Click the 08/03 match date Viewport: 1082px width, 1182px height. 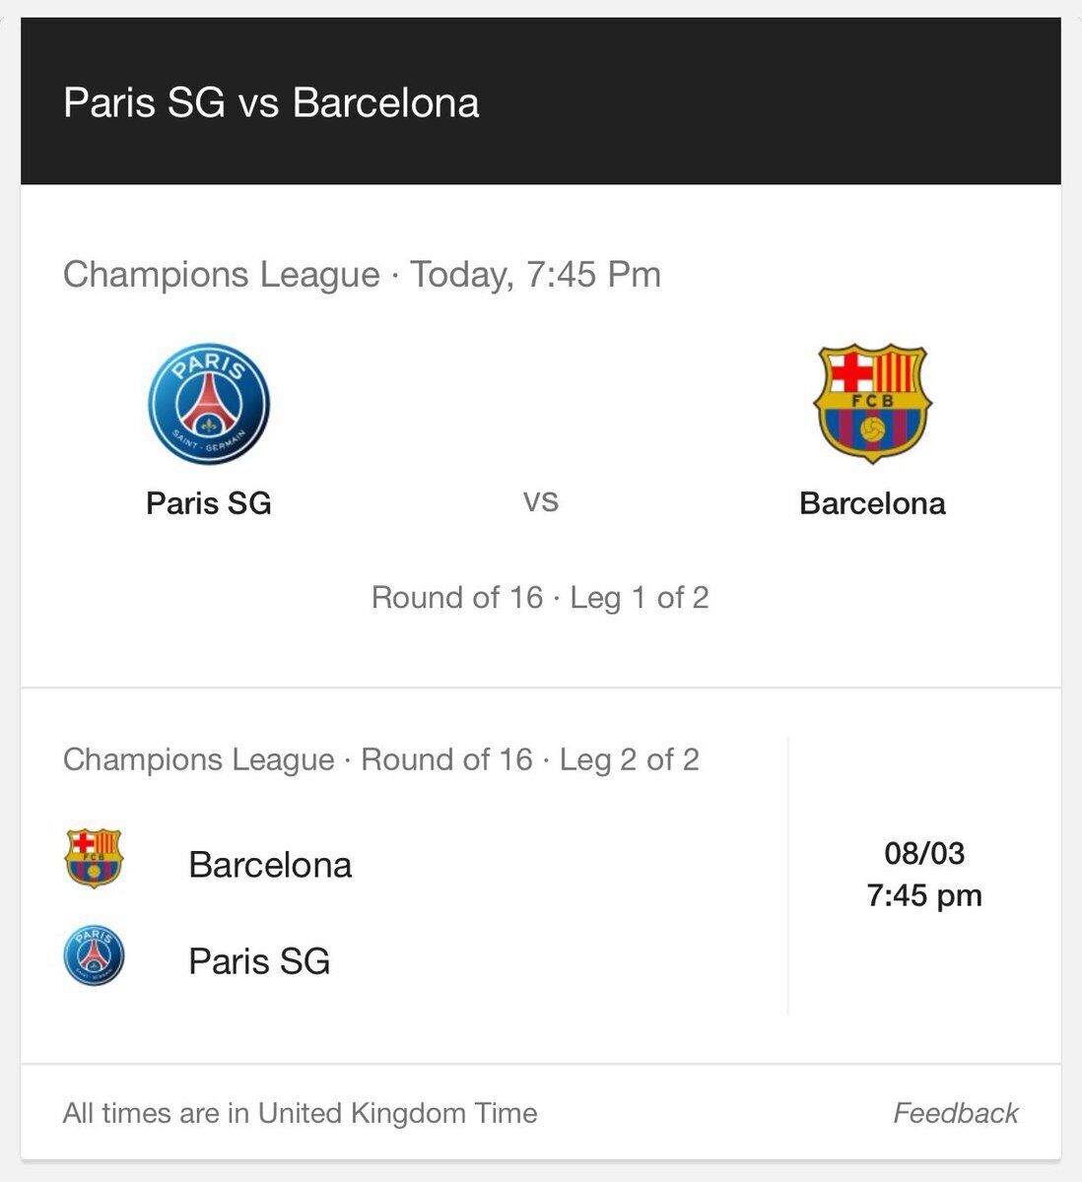point(924,853)
